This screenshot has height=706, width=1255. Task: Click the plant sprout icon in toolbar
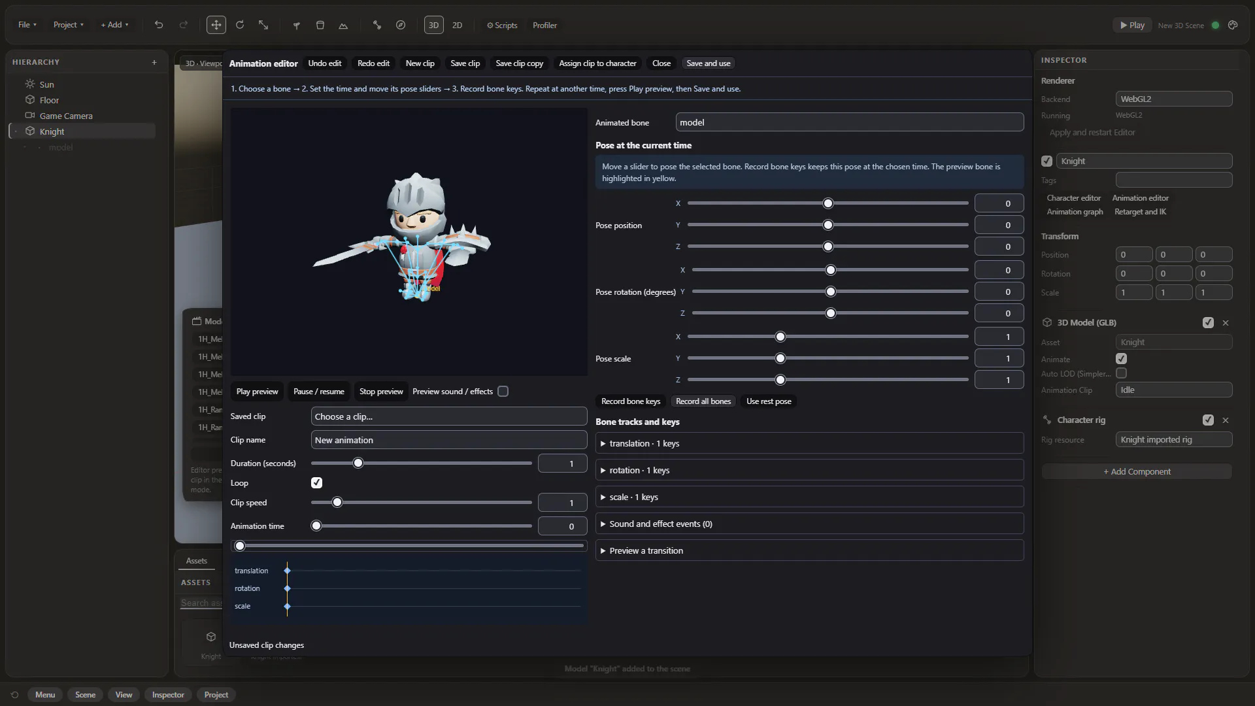click(x=297, y=25)
